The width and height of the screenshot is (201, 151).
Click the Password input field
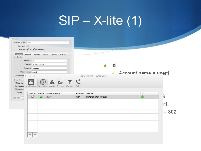point(49,68)
